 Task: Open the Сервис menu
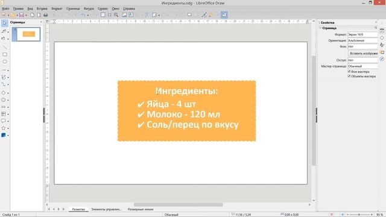coord(103,8)
